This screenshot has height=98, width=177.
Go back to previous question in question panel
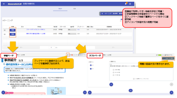(111, 85)
